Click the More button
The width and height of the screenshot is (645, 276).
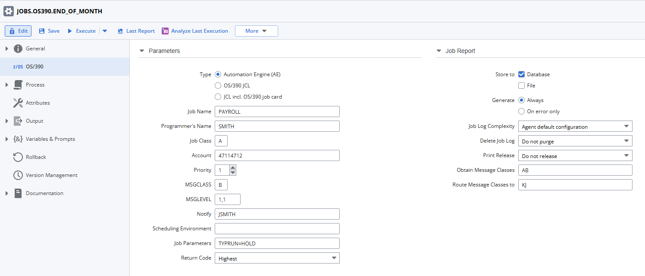pyautogui.click(x=256, y=31)
